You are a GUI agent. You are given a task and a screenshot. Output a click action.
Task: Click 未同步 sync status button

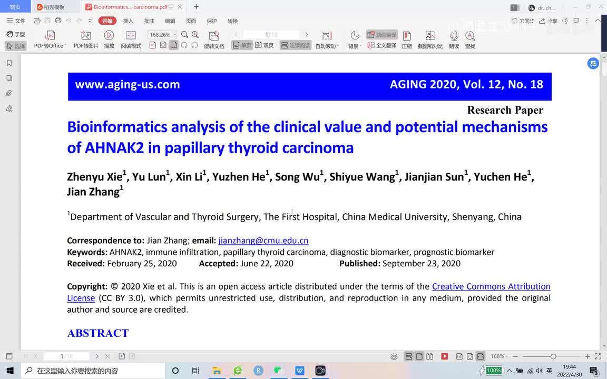pyautogui.click(x=523, y=21)
